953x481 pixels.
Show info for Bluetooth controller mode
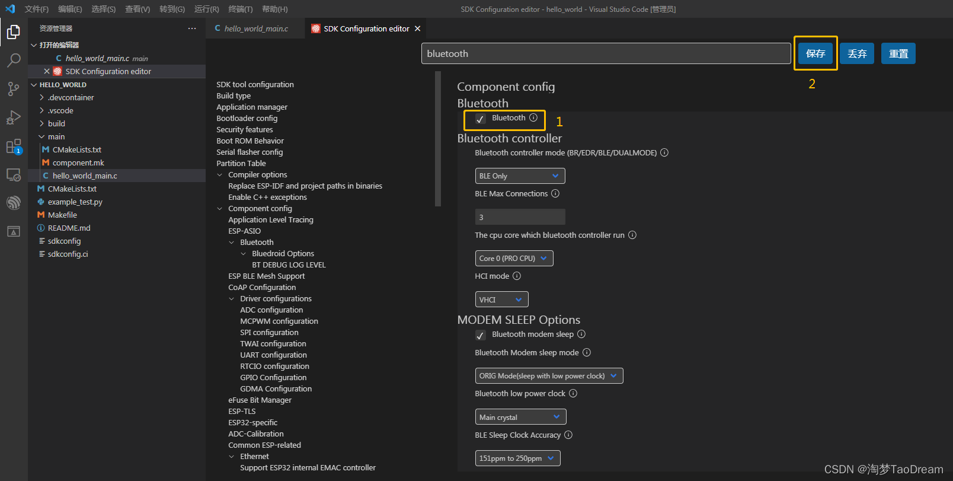[664, 152]
